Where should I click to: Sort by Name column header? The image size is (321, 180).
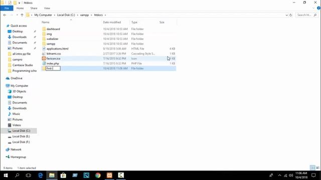[46, 22]
